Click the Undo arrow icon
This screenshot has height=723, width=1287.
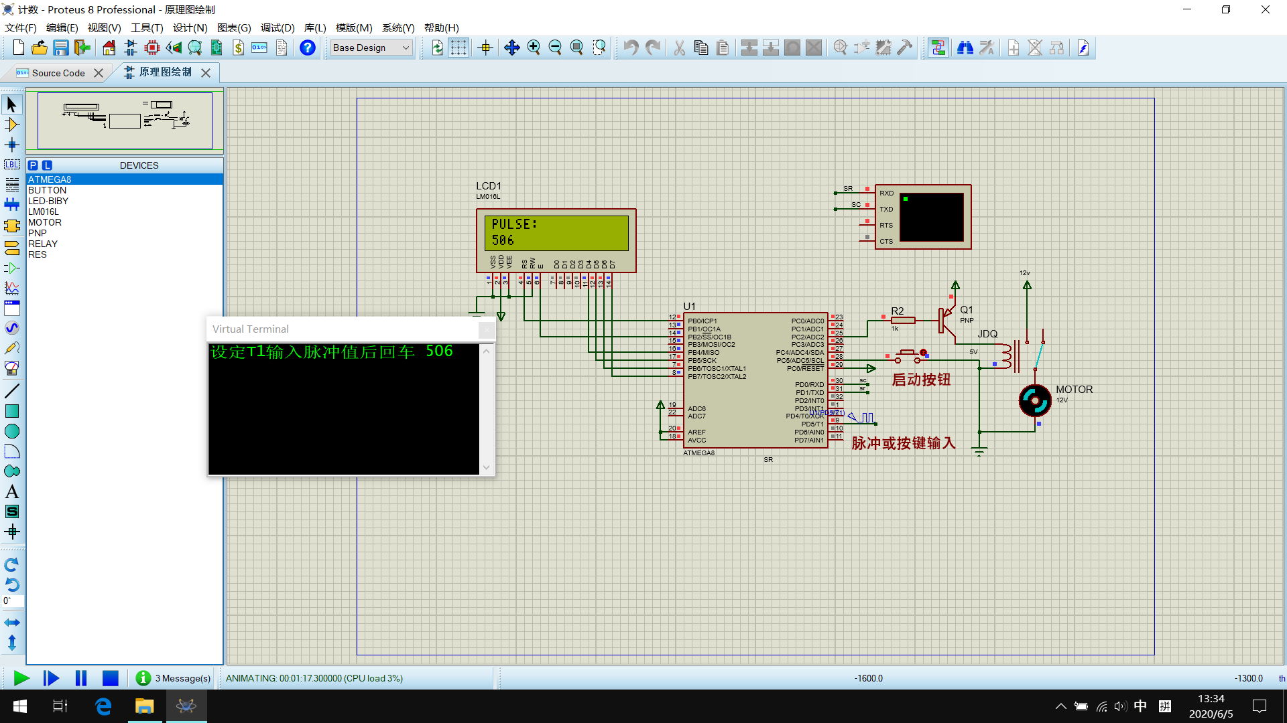point(630,48)
